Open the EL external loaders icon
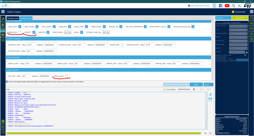The width and height of the screenshot is (254, 136). pos(3,121)
